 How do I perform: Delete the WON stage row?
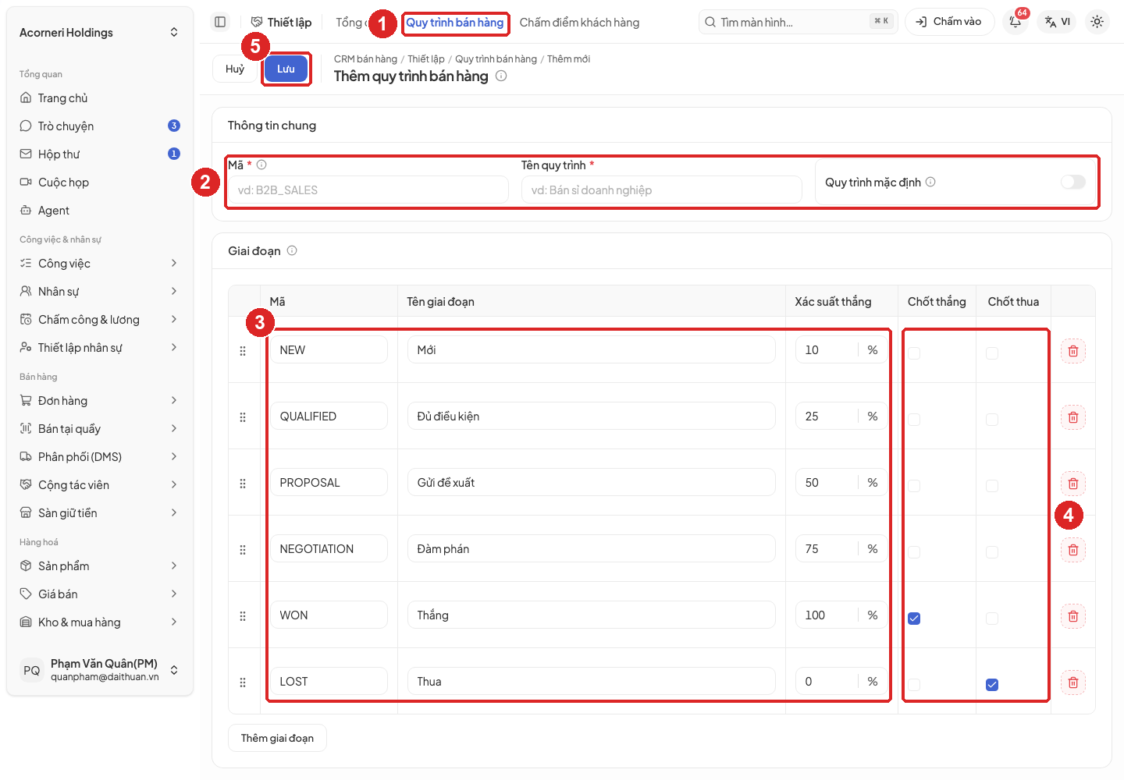(x=1073, y=616)
